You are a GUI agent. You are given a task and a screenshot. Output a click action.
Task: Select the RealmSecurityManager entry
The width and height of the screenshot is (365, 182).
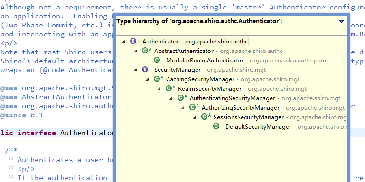pos(243,89)
